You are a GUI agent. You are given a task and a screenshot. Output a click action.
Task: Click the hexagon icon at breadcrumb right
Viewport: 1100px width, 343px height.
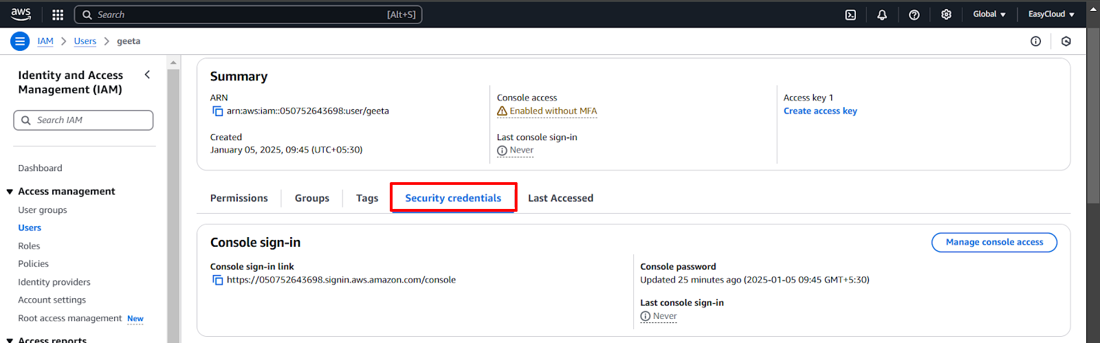1066,41
